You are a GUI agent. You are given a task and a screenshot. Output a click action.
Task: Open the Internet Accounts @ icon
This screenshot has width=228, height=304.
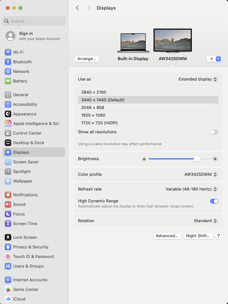point(8,280)
